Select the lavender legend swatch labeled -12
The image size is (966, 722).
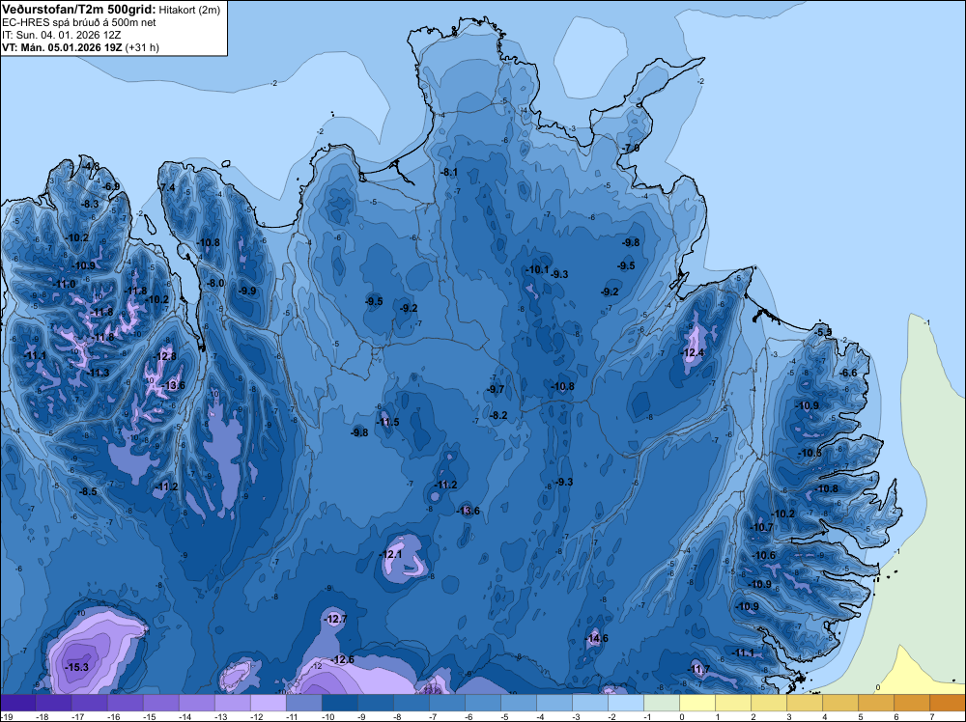(x=268, y=703)
